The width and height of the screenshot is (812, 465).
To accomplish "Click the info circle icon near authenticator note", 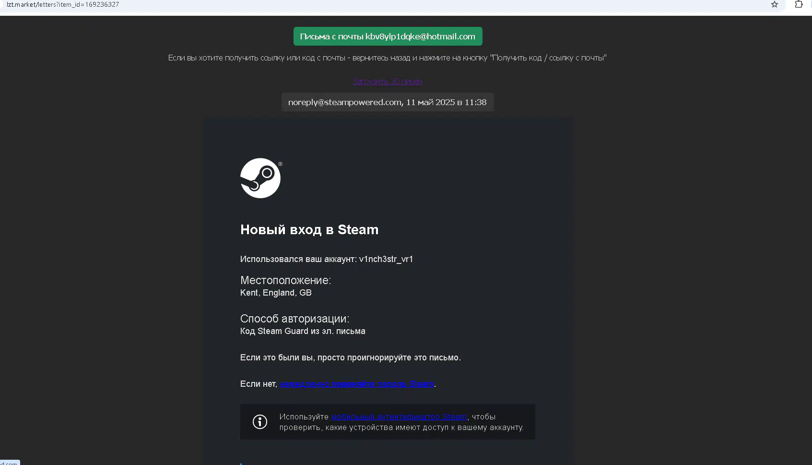I will pyautogui.click(x=260, y=422).
